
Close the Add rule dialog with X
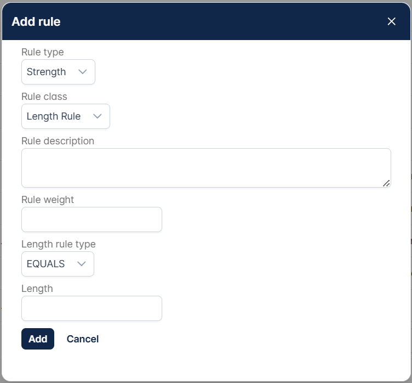(x=391, y=21)
